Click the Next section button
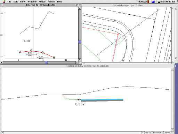 167,133
